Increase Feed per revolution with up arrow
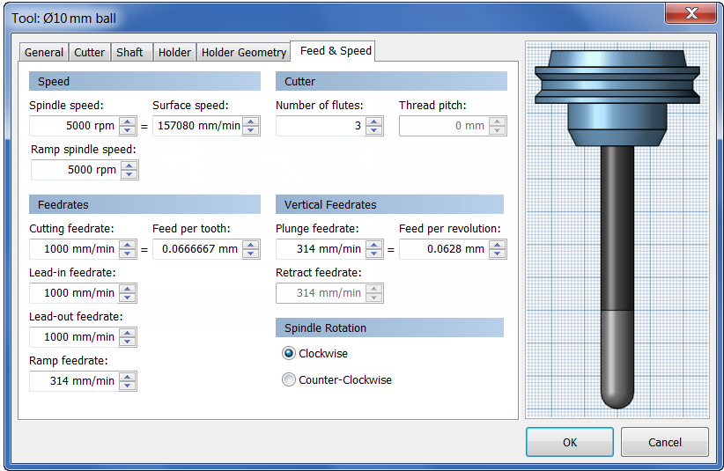724x471 pixels. pyautogui.click(x=498, y=245)
